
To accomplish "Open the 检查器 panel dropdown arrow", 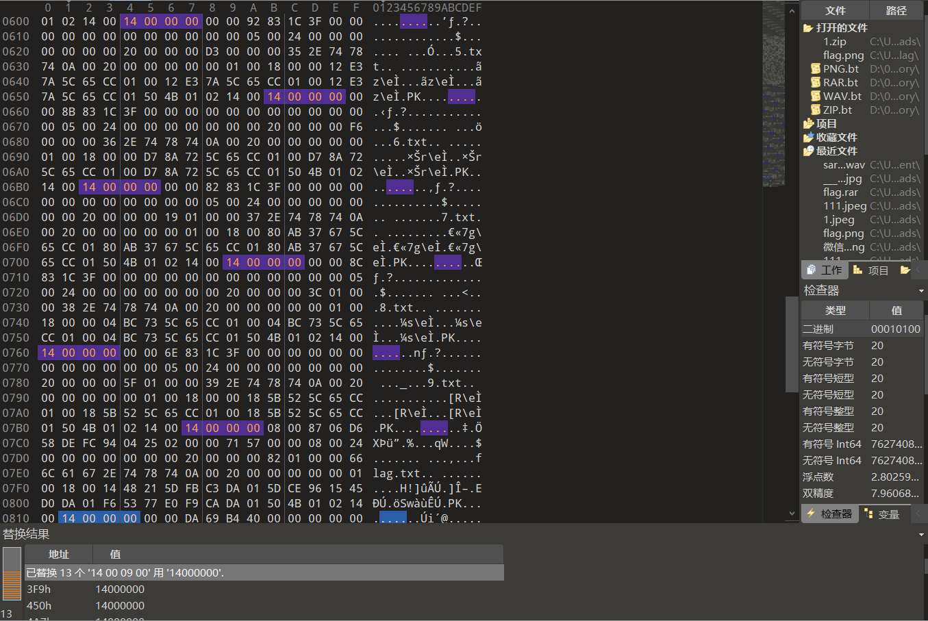I will point(921,291).
